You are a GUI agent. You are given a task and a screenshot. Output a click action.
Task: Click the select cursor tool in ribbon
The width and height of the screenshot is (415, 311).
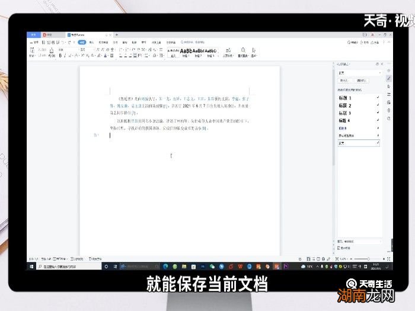pyautogui.click(x=254, y=50)
